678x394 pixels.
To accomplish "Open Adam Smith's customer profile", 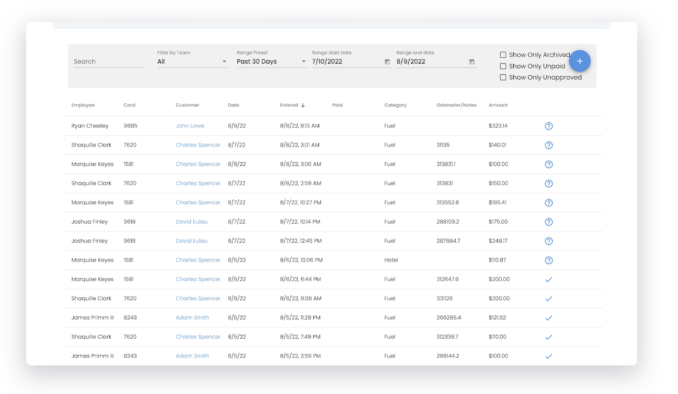I will click(192, 318).
